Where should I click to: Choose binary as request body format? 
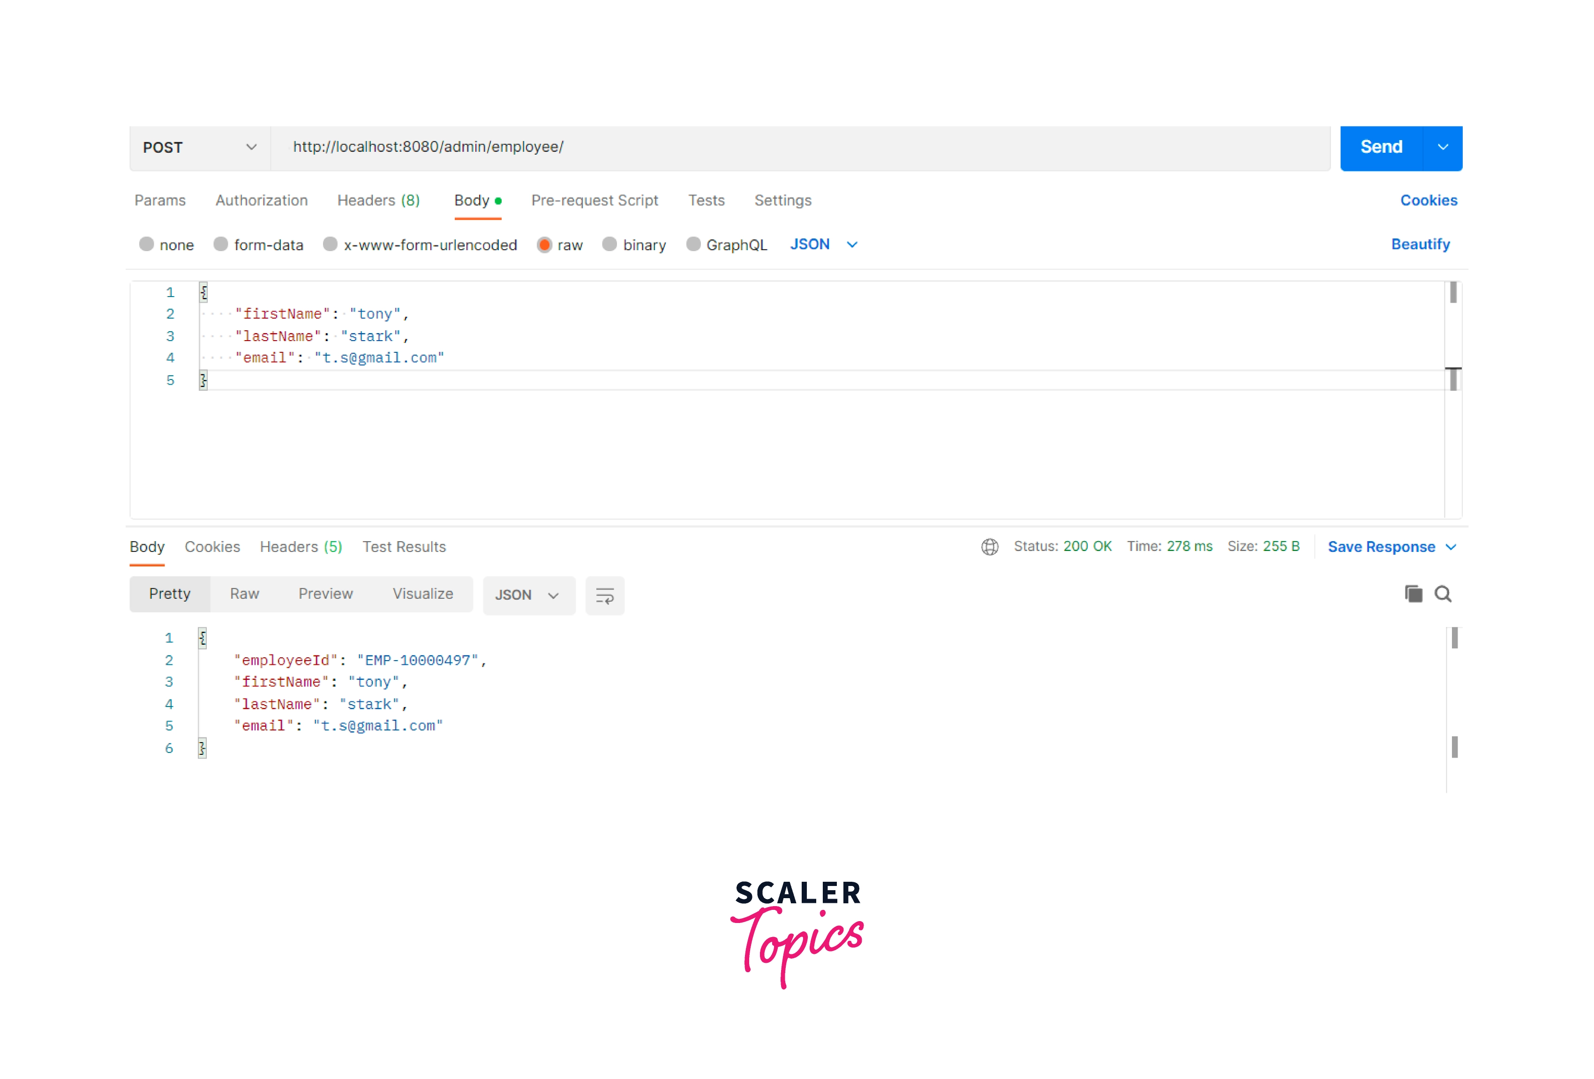[x=610, y=245]
